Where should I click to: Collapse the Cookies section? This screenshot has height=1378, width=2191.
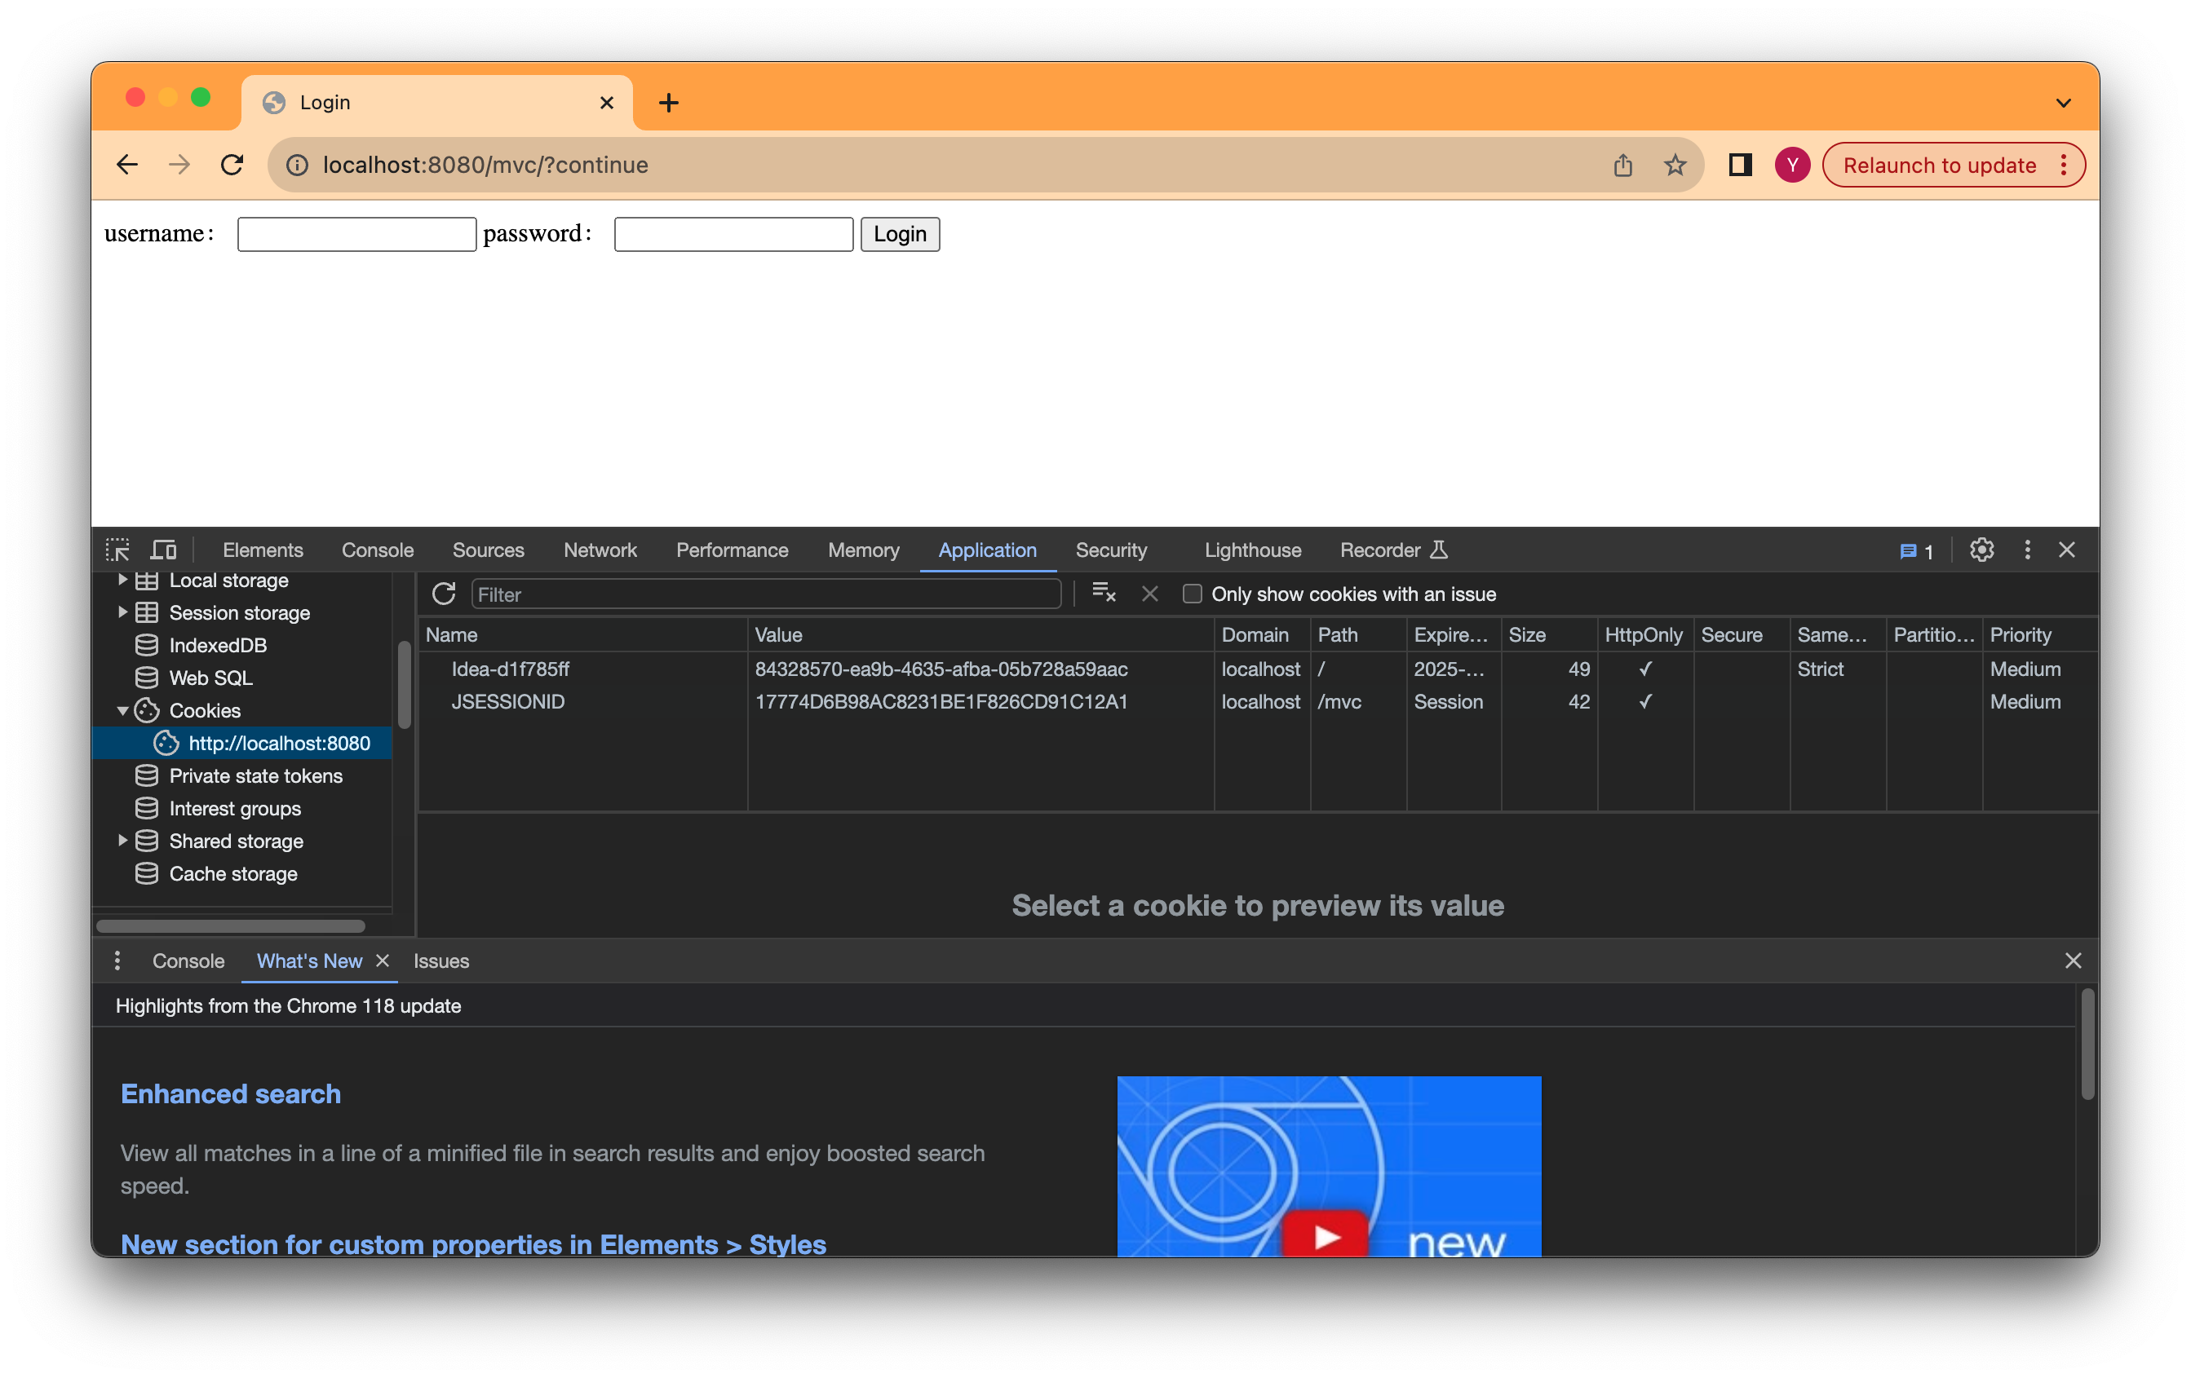tap(125, 710)
